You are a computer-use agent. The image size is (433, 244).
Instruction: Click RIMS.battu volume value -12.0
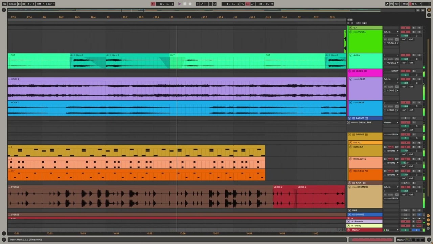405,163
